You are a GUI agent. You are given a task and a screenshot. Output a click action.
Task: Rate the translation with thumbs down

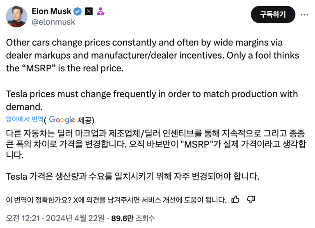(x=251, y=199)
